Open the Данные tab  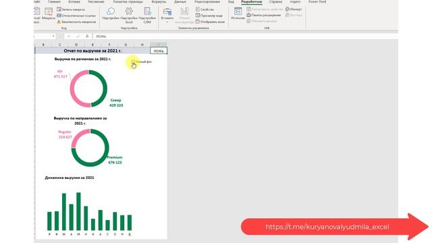click(x=180, y=2)
